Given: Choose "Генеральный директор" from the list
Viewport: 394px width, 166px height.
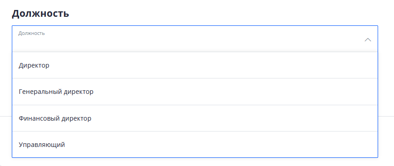Looking at the screenshot, I should (195, 92).
